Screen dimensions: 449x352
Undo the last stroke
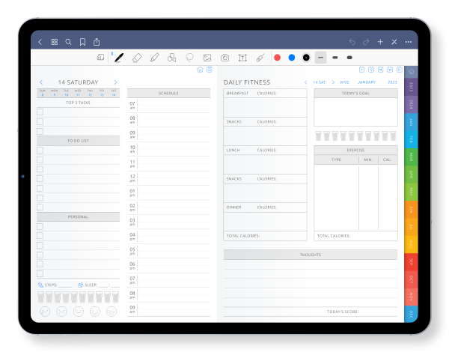point(352,42)
